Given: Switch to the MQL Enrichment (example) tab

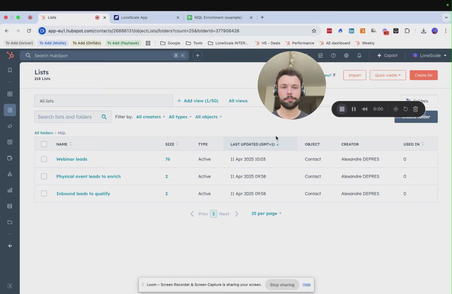Looking at the screenshot, I should [220, 17].
